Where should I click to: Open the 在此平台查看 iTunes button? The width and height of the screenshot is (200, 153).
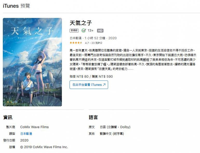click(89, 85)
